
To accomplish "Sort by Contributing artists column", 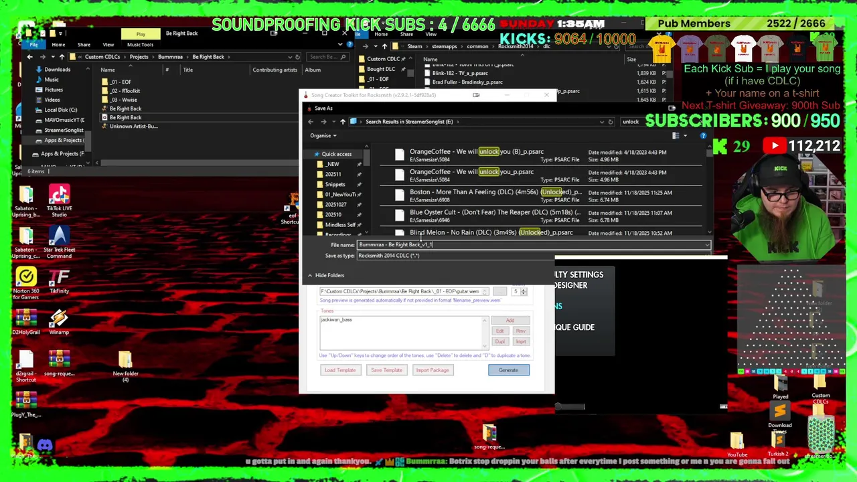I will click(x=275, y=70).
